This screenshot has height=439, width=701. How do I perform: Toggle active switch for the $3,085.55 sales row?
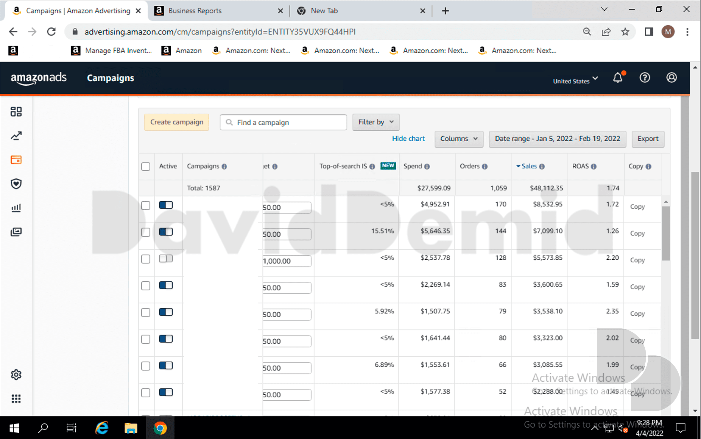[166, 366]
